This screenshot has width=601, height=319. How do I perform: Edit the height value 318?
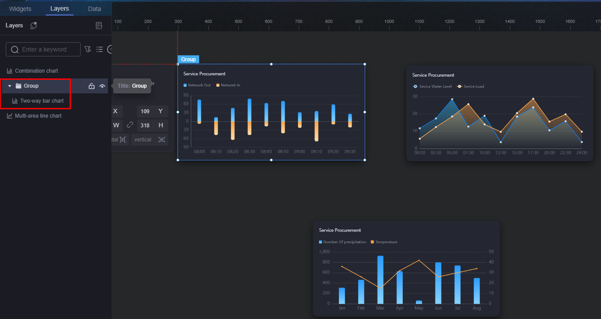click(x=145, y=126)
